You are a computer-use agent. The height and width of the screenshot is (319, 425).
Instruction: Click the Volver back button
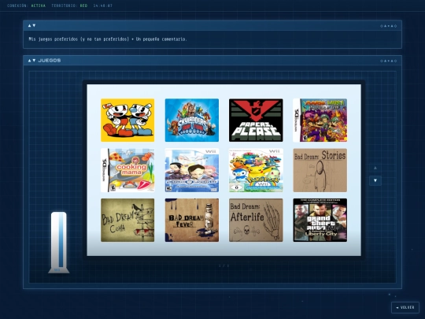(405, 307)
